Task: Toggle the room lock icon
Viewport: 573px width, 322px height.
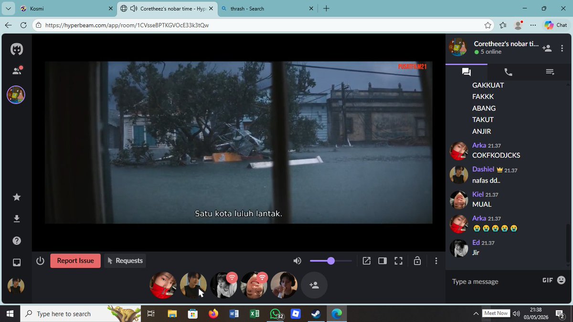Action: (417, 261)
